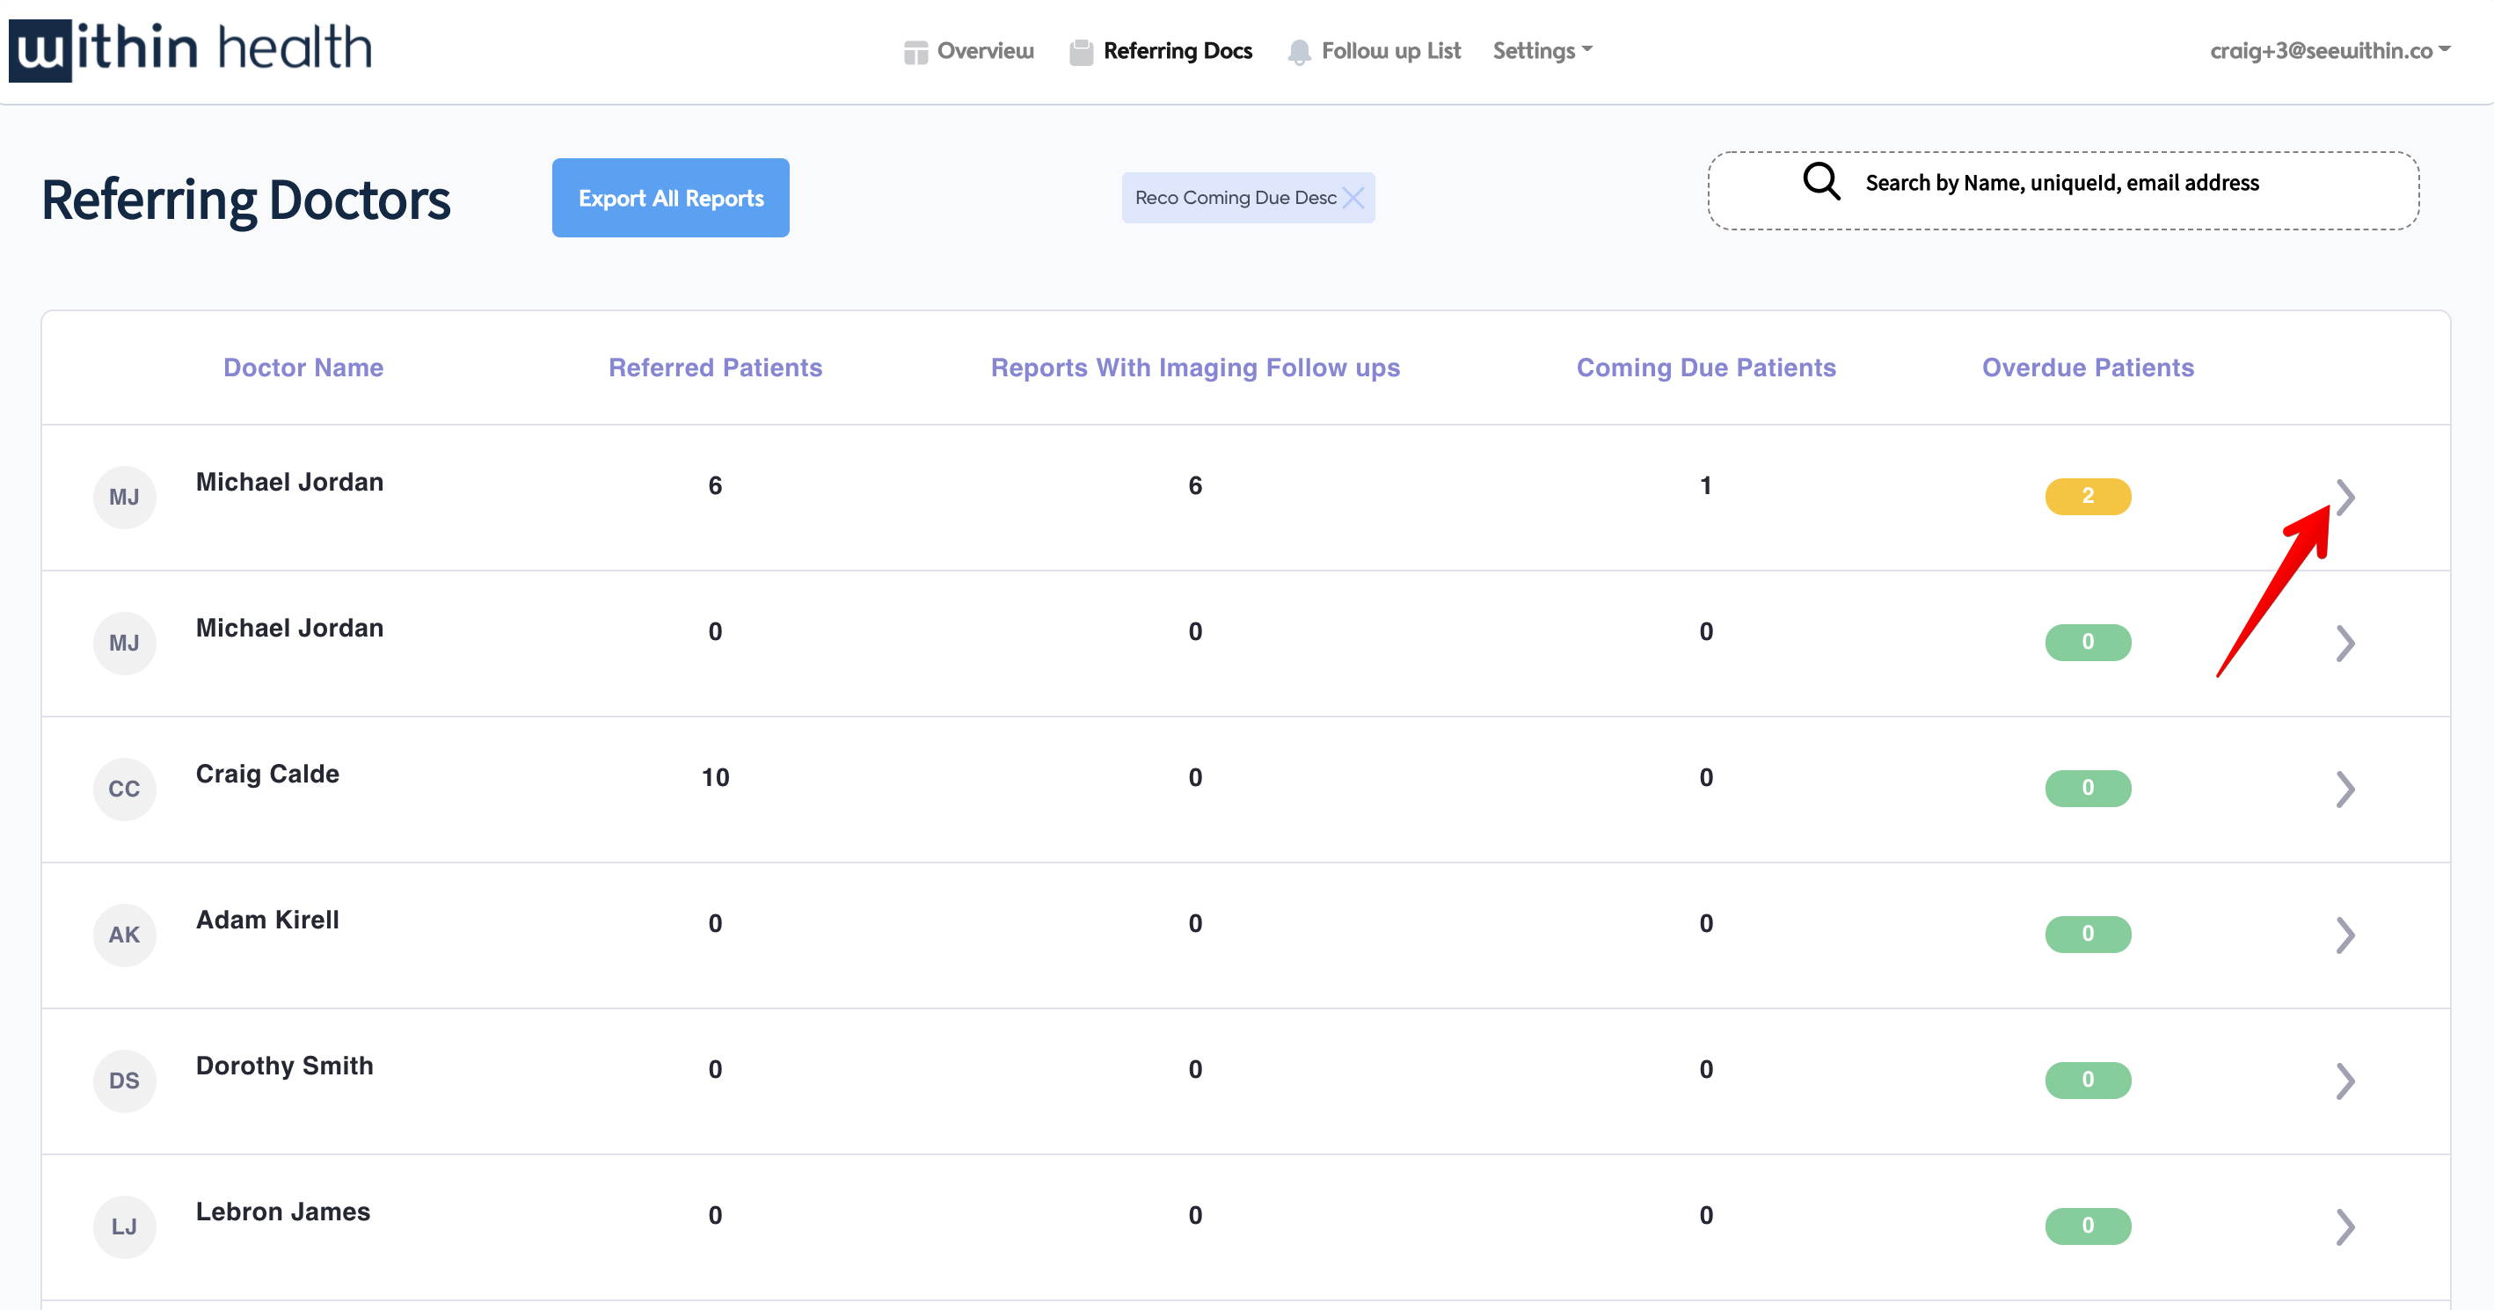The height and width of the screenshot is (1310, 2494).
Task: Go to the Referring Docs tab
Action: pyautogui.click(x=1161, y=50)
